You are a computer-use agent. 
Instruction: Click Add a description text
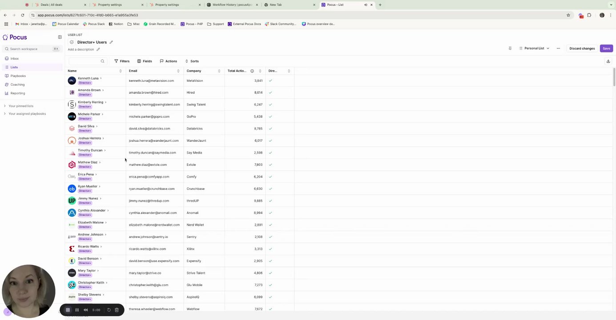(81, 49)
